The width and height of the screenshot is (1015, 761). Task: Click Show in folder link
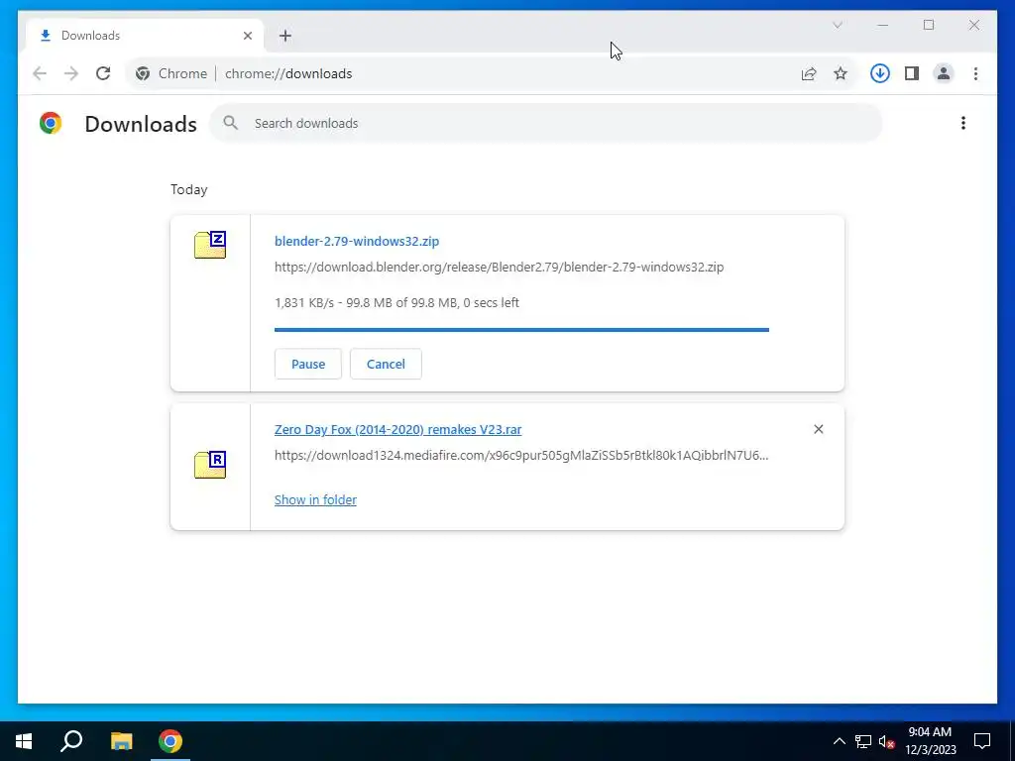click(x=315, y=499)
